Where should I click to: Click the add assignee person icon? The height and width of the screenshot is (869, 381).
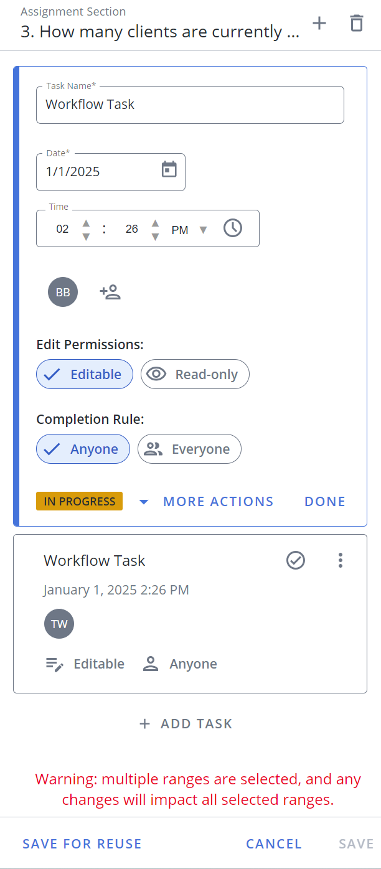(x=110, y=292)
